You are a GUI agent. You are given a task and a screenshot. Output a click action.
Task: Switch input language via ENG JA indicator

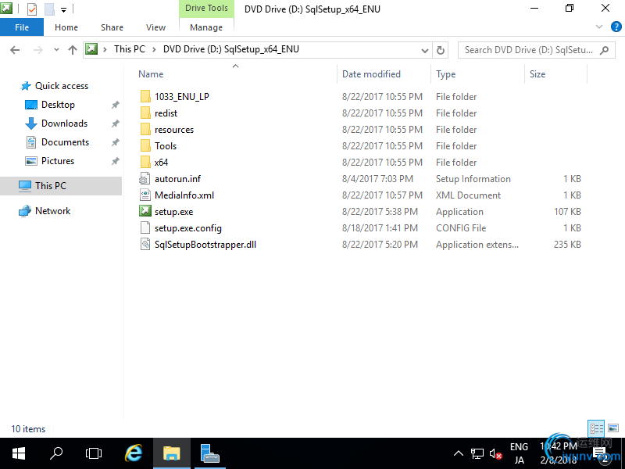[x=519, y=453]
